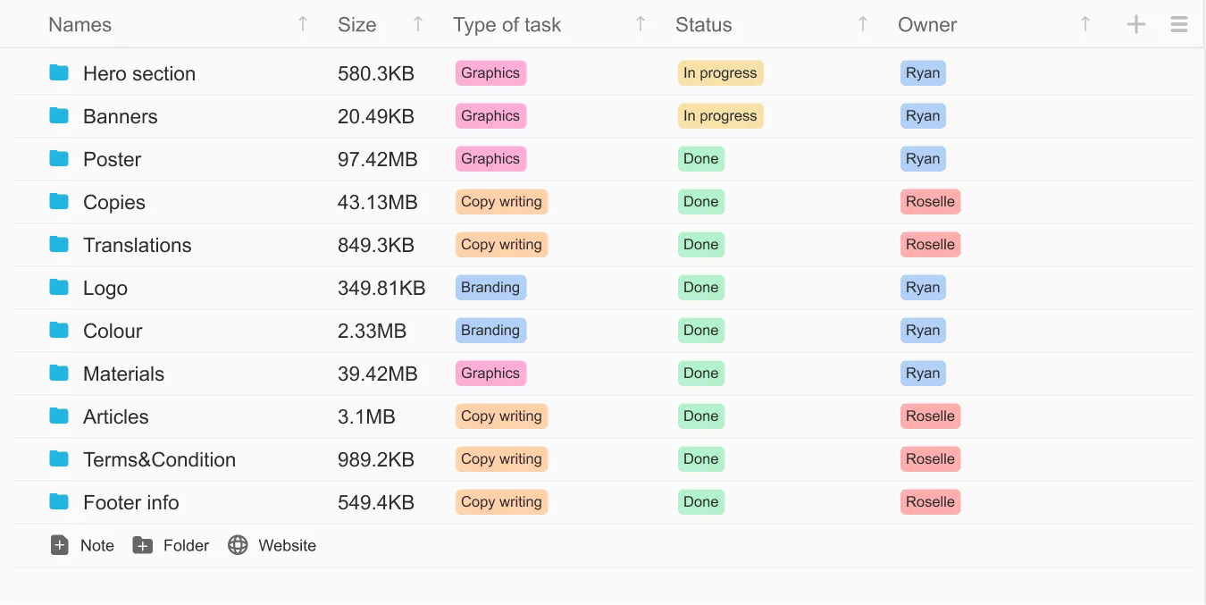Screen dimensions: 1206x605
Task: Click the folder icon beside Hero section
Action: [59, 73]
